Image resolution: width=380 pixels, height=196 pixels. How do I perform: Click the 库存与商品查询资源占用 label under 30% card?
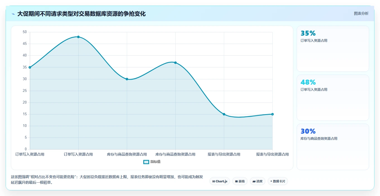tap(319, 138)
